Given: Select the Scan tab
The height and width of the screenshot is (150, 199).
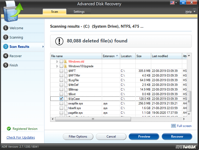Looking at the screenshot, I should tap(55, 12).
